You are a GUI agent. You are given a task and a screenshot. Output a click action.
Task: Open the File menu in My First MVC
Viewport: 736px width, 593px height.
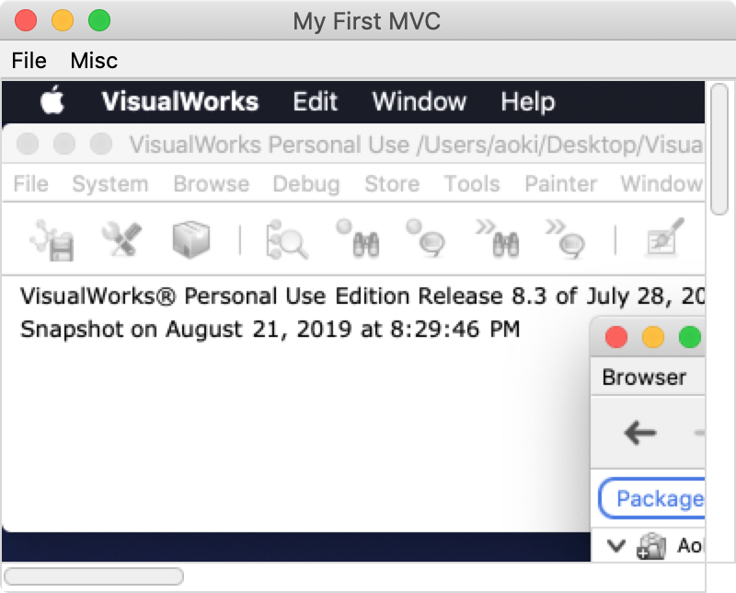tap(29, 61)
